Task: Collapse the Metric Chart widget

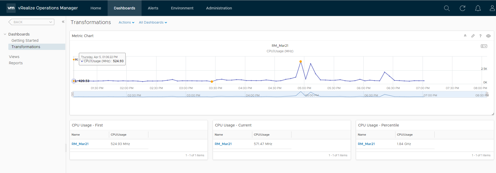Action: [465, 36]
